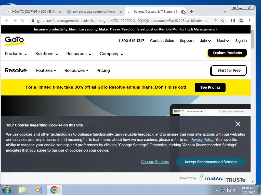Expand the Host dropdown
Viewport: 261px width, 195px height.
click(223, 41)
